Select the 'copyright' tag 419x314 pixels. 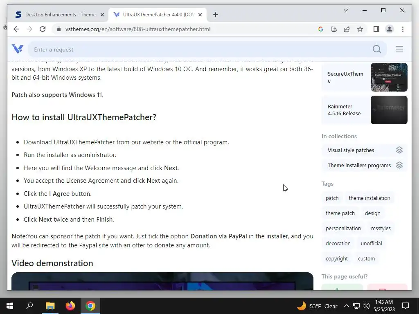click(x=337, y=259)
